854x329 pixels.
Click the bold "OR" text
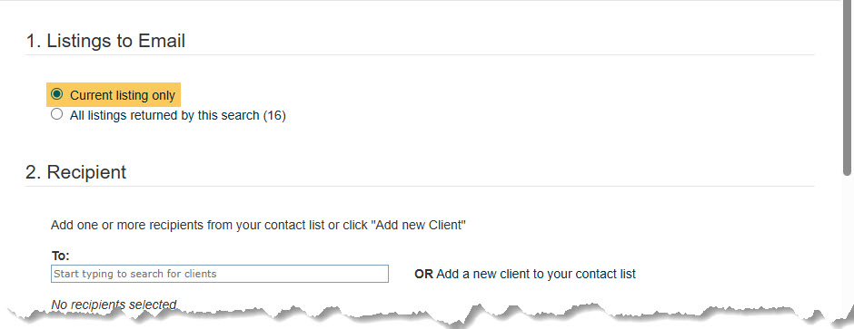[x=423, y=274]
